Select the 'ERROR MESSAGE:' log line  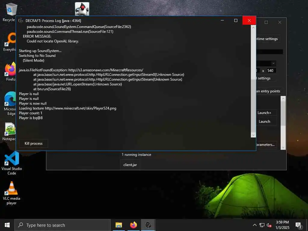click(37, 36)
